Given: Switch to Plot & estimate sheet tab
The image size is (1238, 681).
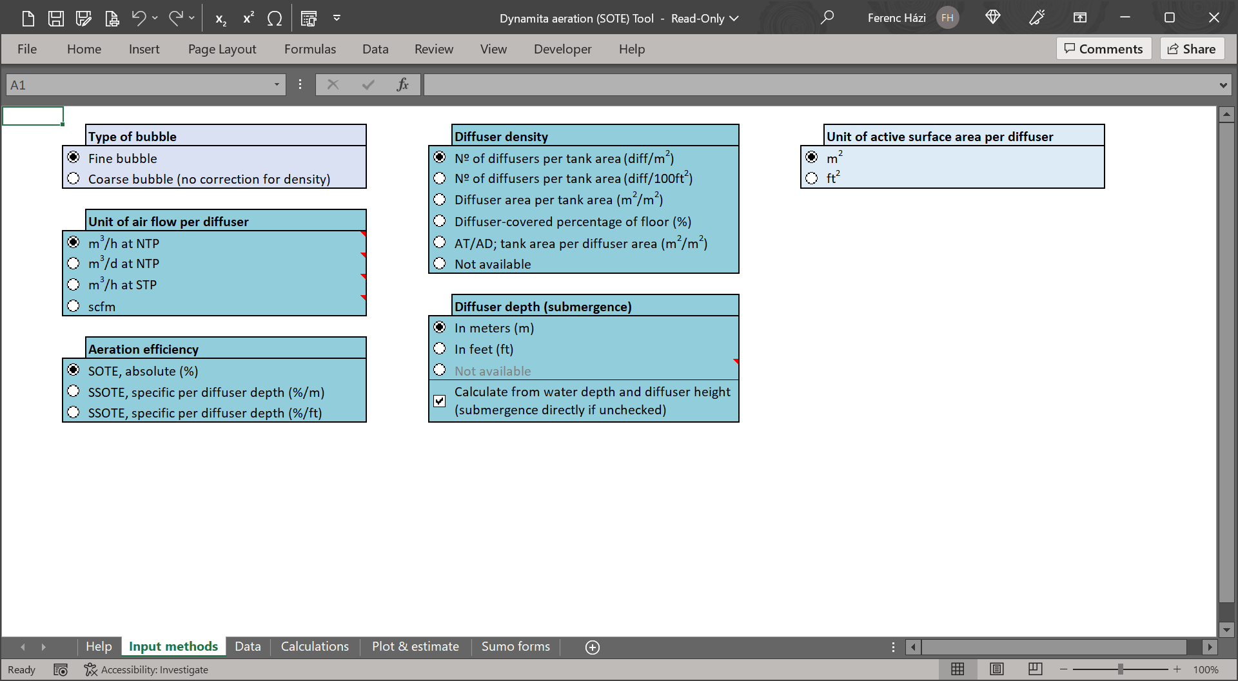Looking at the screenshot, I should tap(415, 646).
